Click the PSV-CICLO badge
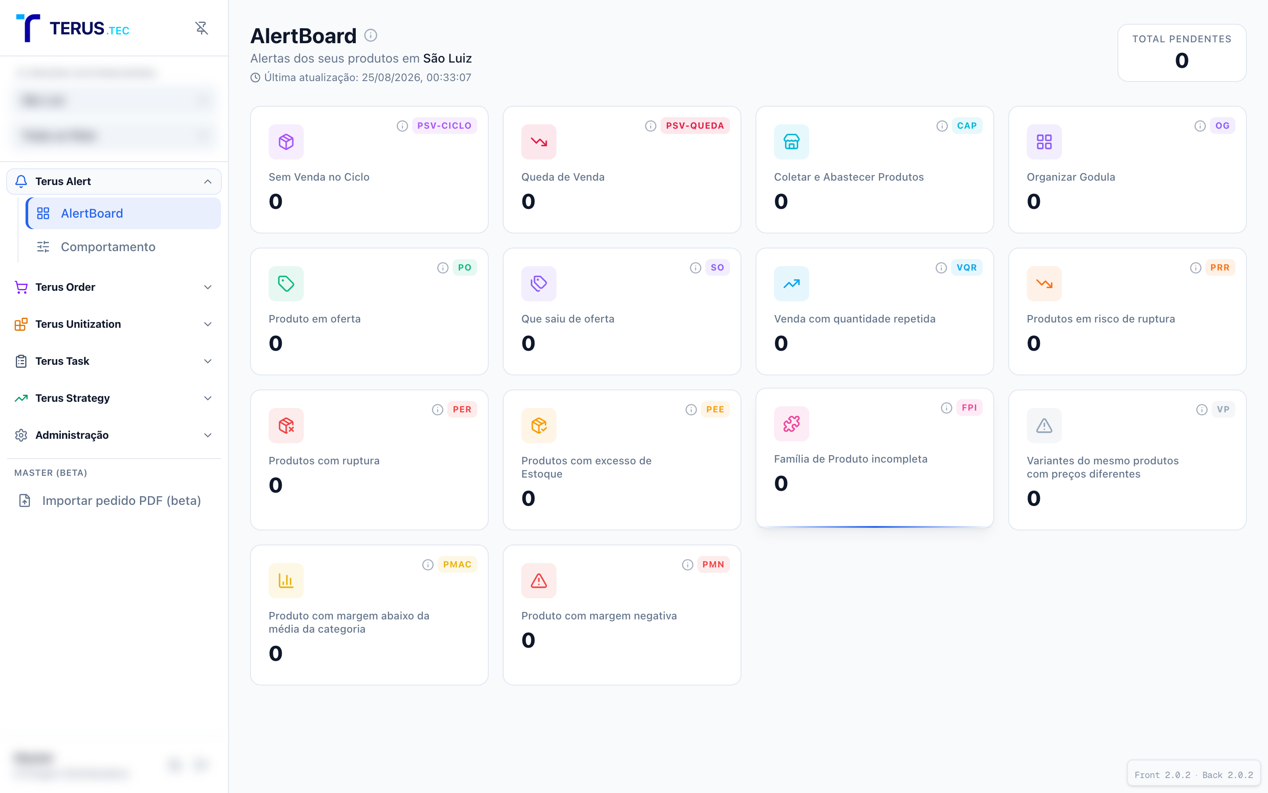This screenshot has width=1268, height=793. tap(444, 126)
